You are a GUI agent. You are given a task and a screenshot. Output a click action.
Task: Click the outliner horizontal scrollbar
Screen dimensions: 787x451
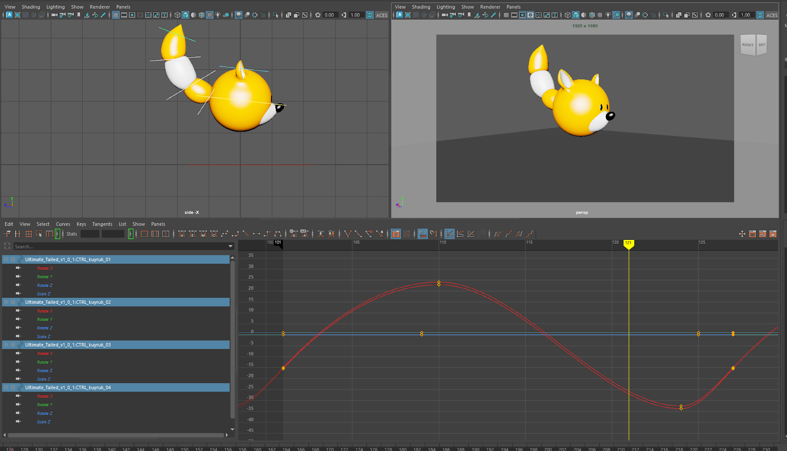(116, 435)
